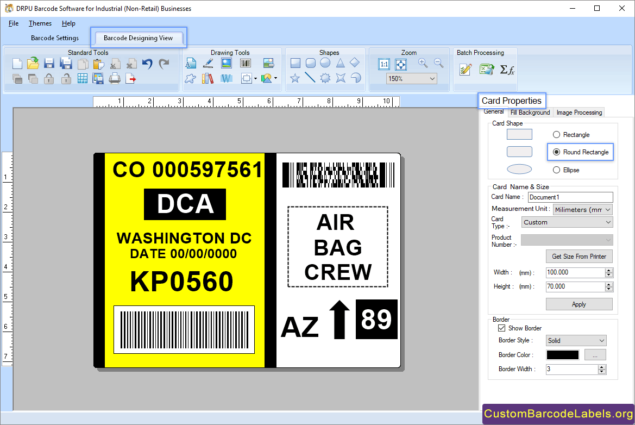Image resolution: width=635 pixels, height=425 pixels.
Task: Open the sigma formula series icon
Action: point(507,70)
